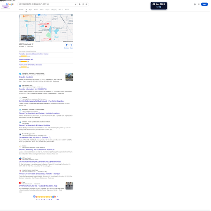Open the Yelp result updated May 2026
This screenshot has height=211, width=211.
point(38,186)
